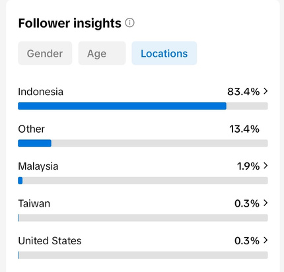Expand Indonesia details via chevron

[x=266, y=91]
